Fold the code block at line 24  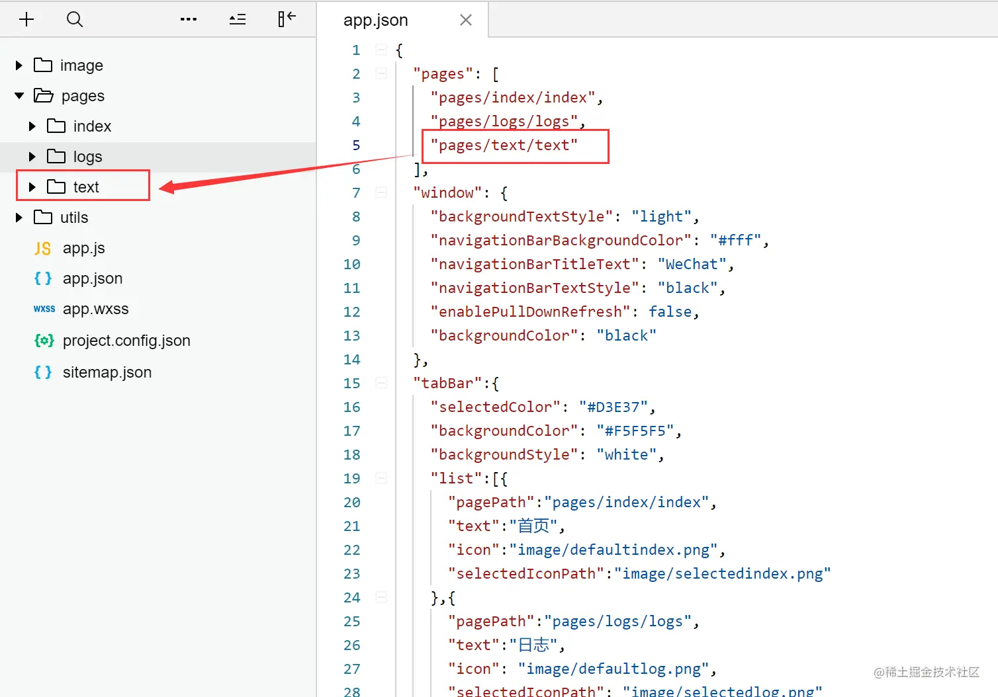pyautogui.click(x=381, y=597)
